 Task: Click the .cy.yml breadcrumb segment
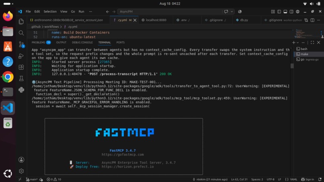tap(71, 27)
